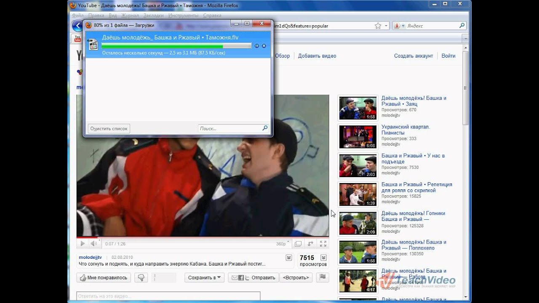This screenshot has width=539, height=303.
Task: Expand the view statistics arrow
Action: pyautogui.click(x=323, y=258)
